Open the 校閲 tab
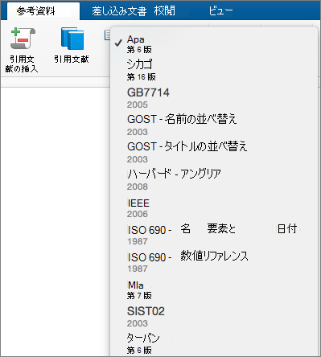Image resolution: width=321 pixels, height=357 pixels. click(164, 11)
